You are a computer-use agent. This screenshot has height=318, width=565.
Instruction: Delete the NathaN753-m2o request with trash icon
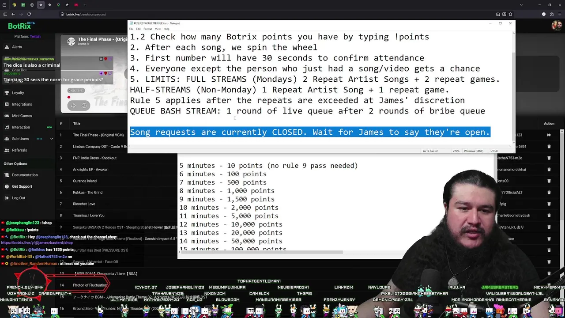[549, 158]
